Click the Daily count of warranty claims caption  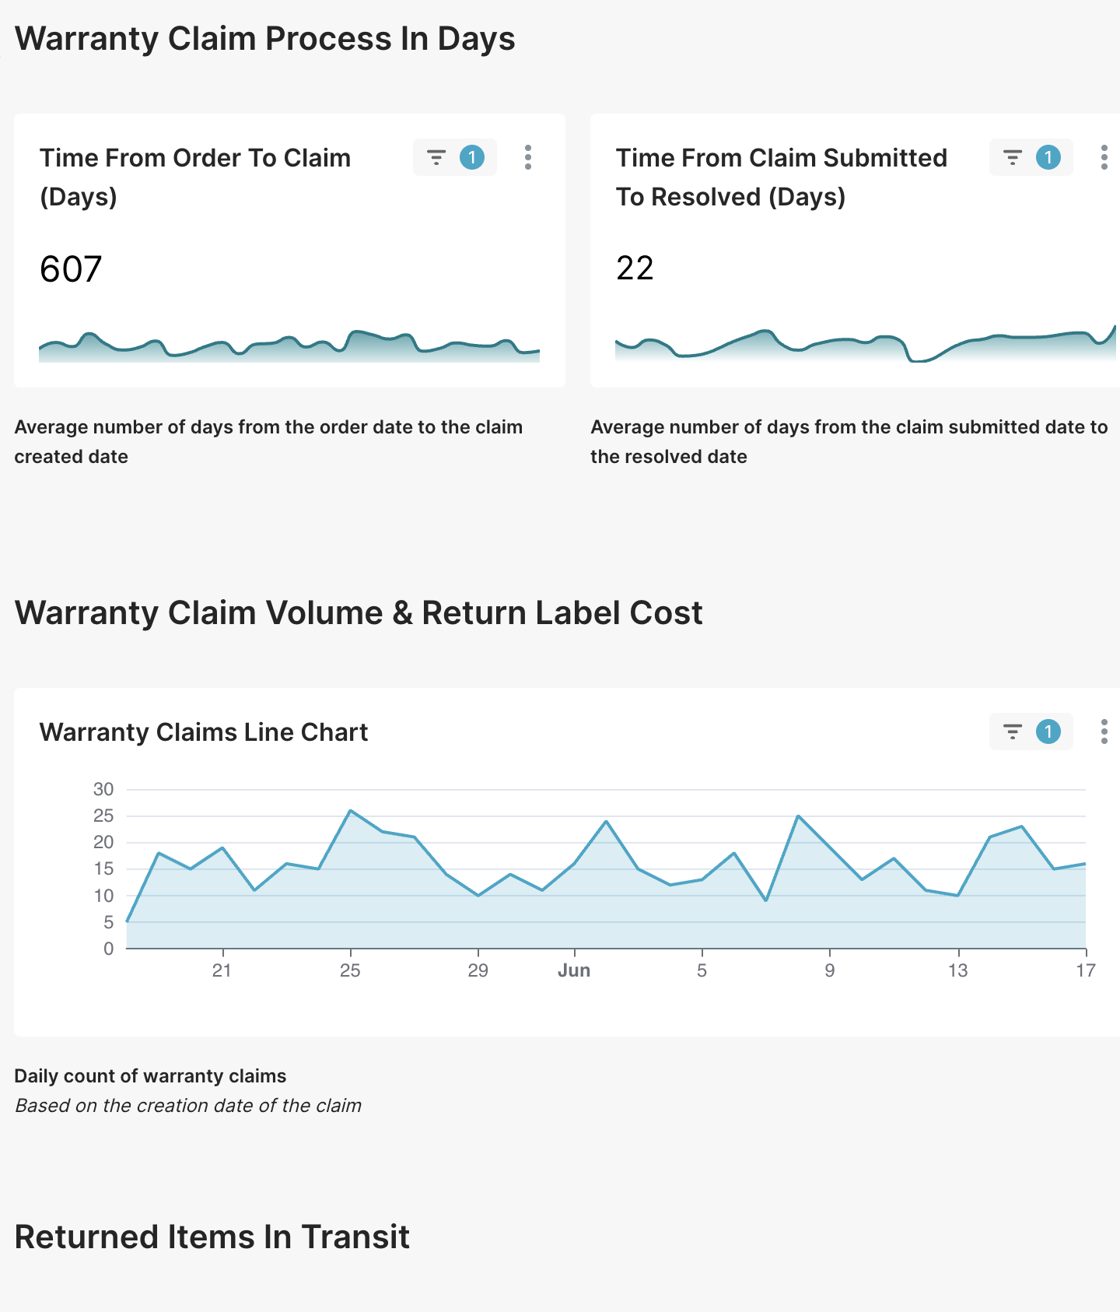[x=151, y=1076]
